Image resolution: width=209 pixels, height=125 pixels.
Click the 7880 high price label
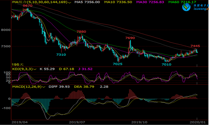coord(81,32)
